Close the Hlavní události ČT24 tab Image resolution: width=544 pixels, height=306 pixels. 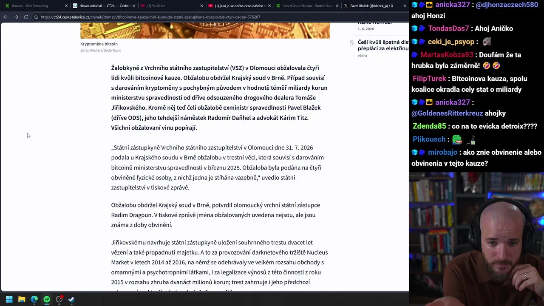pos(134,6)
